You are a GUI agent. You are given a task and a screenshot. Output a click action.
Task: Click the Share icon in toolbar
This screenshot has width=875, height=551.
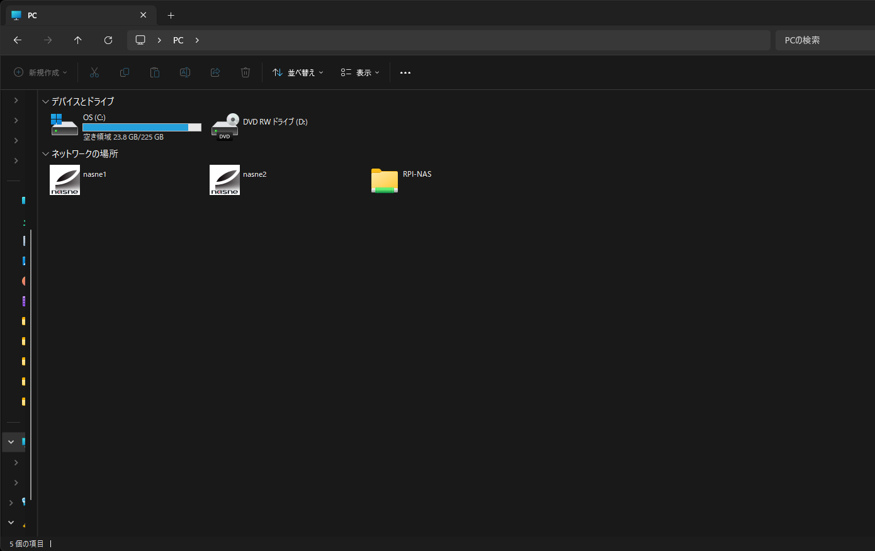point(215,72)
